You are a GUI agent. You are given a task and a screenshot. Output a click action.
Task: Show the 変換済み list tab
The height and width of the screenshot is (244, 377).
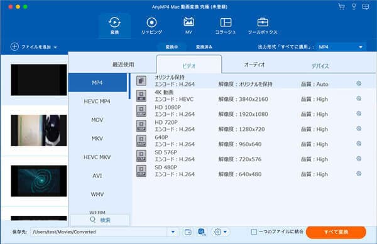pos(204,47)
